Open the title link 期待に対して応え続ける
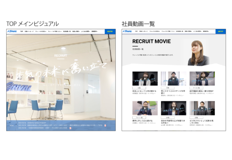 point(142,121)
